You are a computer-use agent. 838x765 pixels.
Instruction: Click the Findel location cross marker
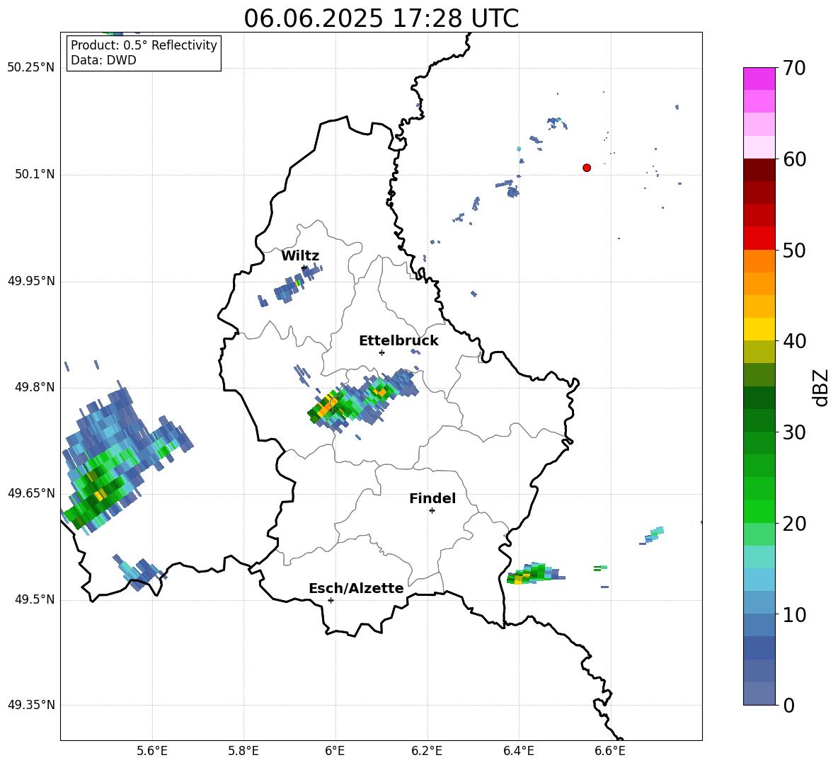pos(432,511)
